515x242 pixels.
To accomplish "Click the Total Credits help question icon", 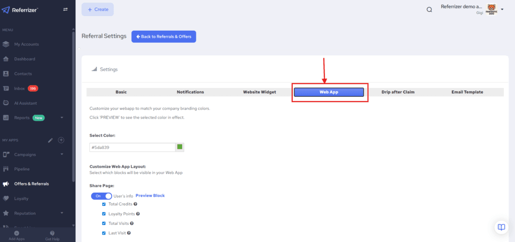I will [135, 204].
